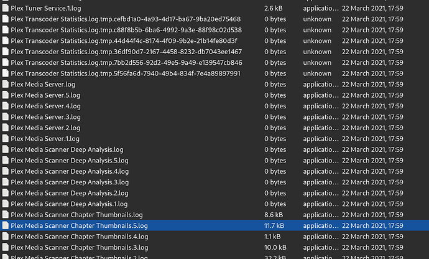Viewport: 429px width, 259px height.
Task: Select Plex Media Scanner Deep Analysis.3.log name
Action: (x=70, y=182)
